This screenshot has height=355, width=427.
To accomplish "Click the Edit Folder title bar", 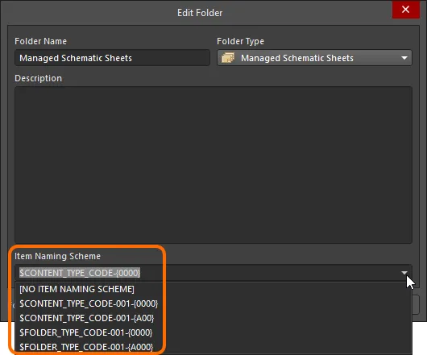I will click(200, 13).
